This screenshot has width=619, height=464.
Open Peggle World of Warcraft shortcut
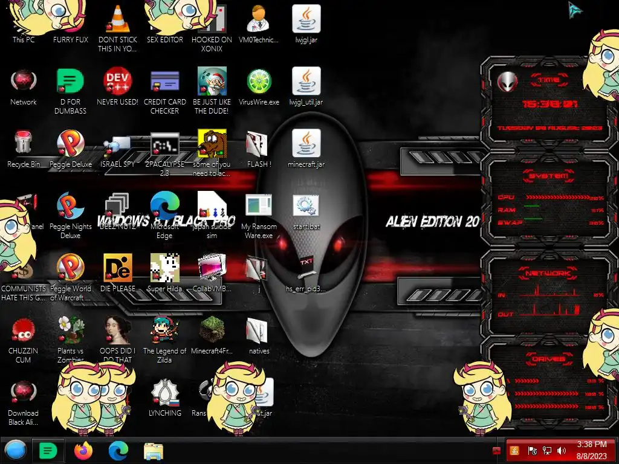pos(71,277)
